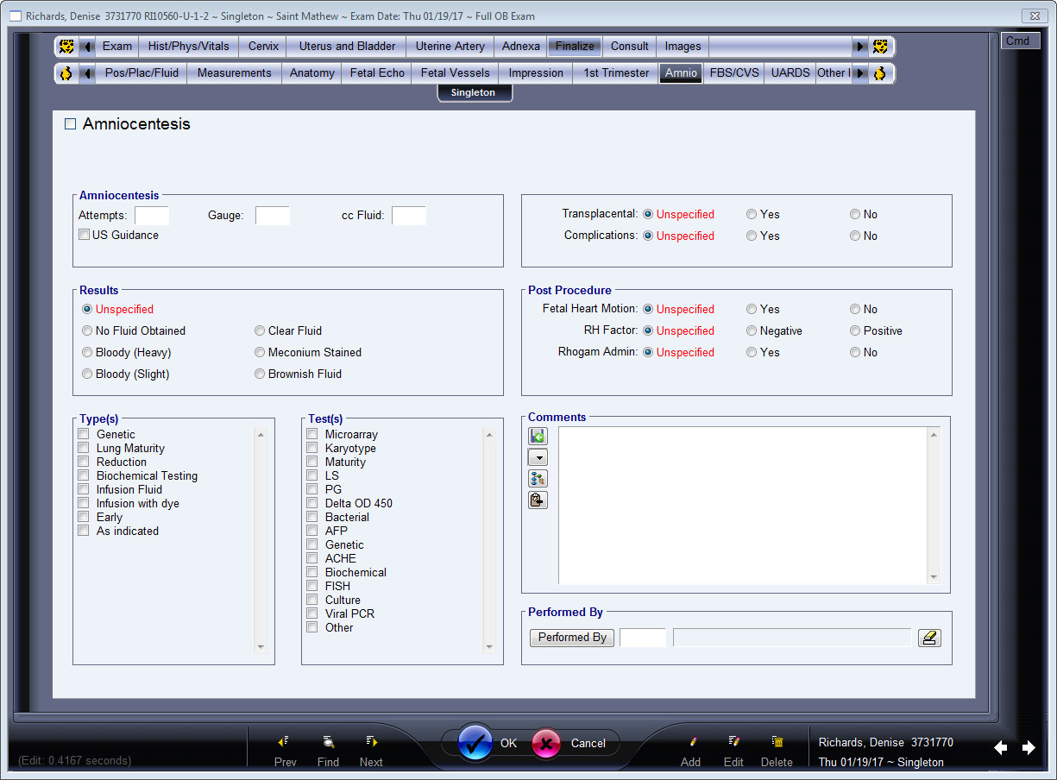Click the title bar window icon
Viewport: 1057px width, 780px height.
15,16
